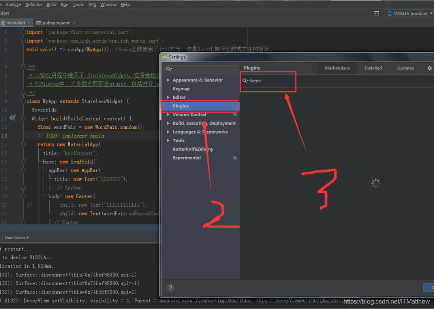This screenshot has width=434, height=309.
Task: Open the Plugins settings gear menu
Action: [x=429, y=68]
